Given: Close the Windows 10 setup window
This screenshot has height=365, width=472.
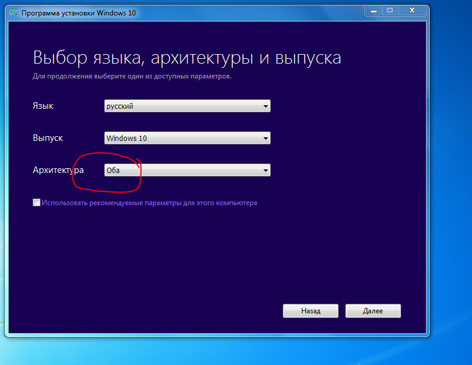Looking at the screenshot, I should pos(412,11).
